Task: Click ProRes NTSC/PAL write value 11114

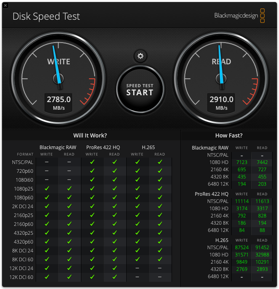Action: 242,201
